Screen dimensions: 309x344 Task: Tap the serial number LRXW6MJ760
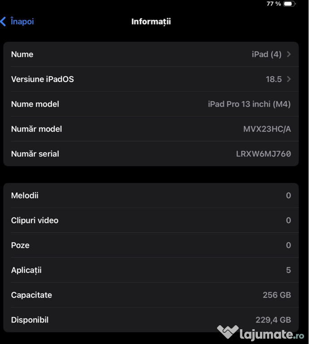click(x=263, y=154)
